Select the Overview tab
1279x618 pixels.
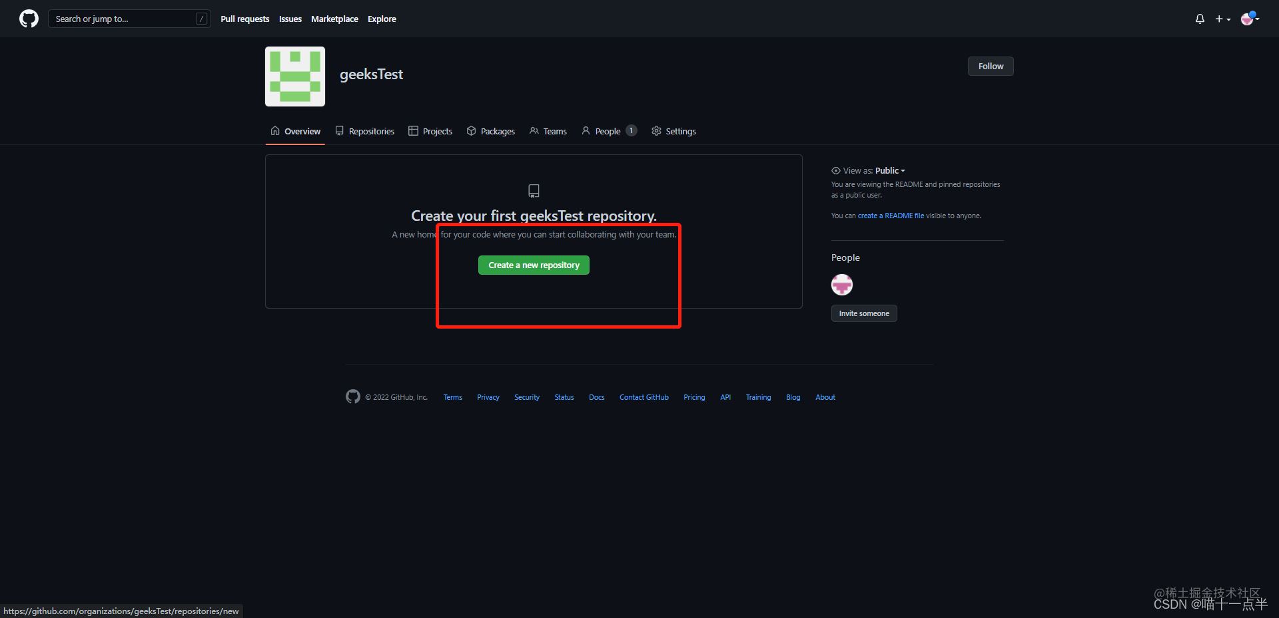click(x=295, y=131)
